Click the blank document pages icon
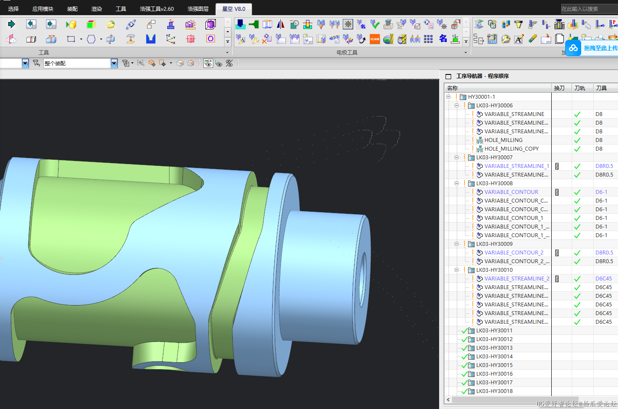This screenshot has height=409, width=618. click(x=559, y=39)
